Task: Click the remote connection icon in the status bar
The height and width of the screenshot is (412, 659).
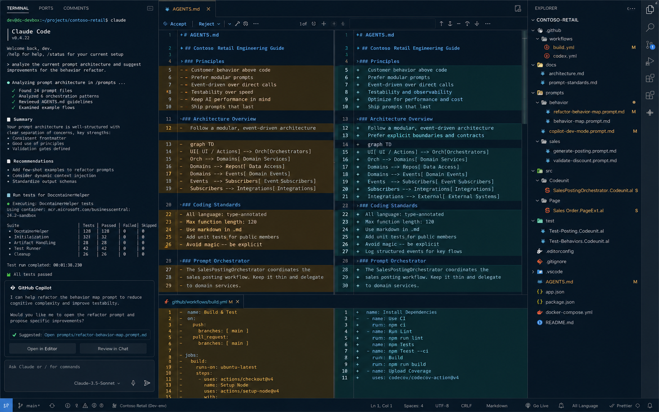Action: (x=6, y=406)
